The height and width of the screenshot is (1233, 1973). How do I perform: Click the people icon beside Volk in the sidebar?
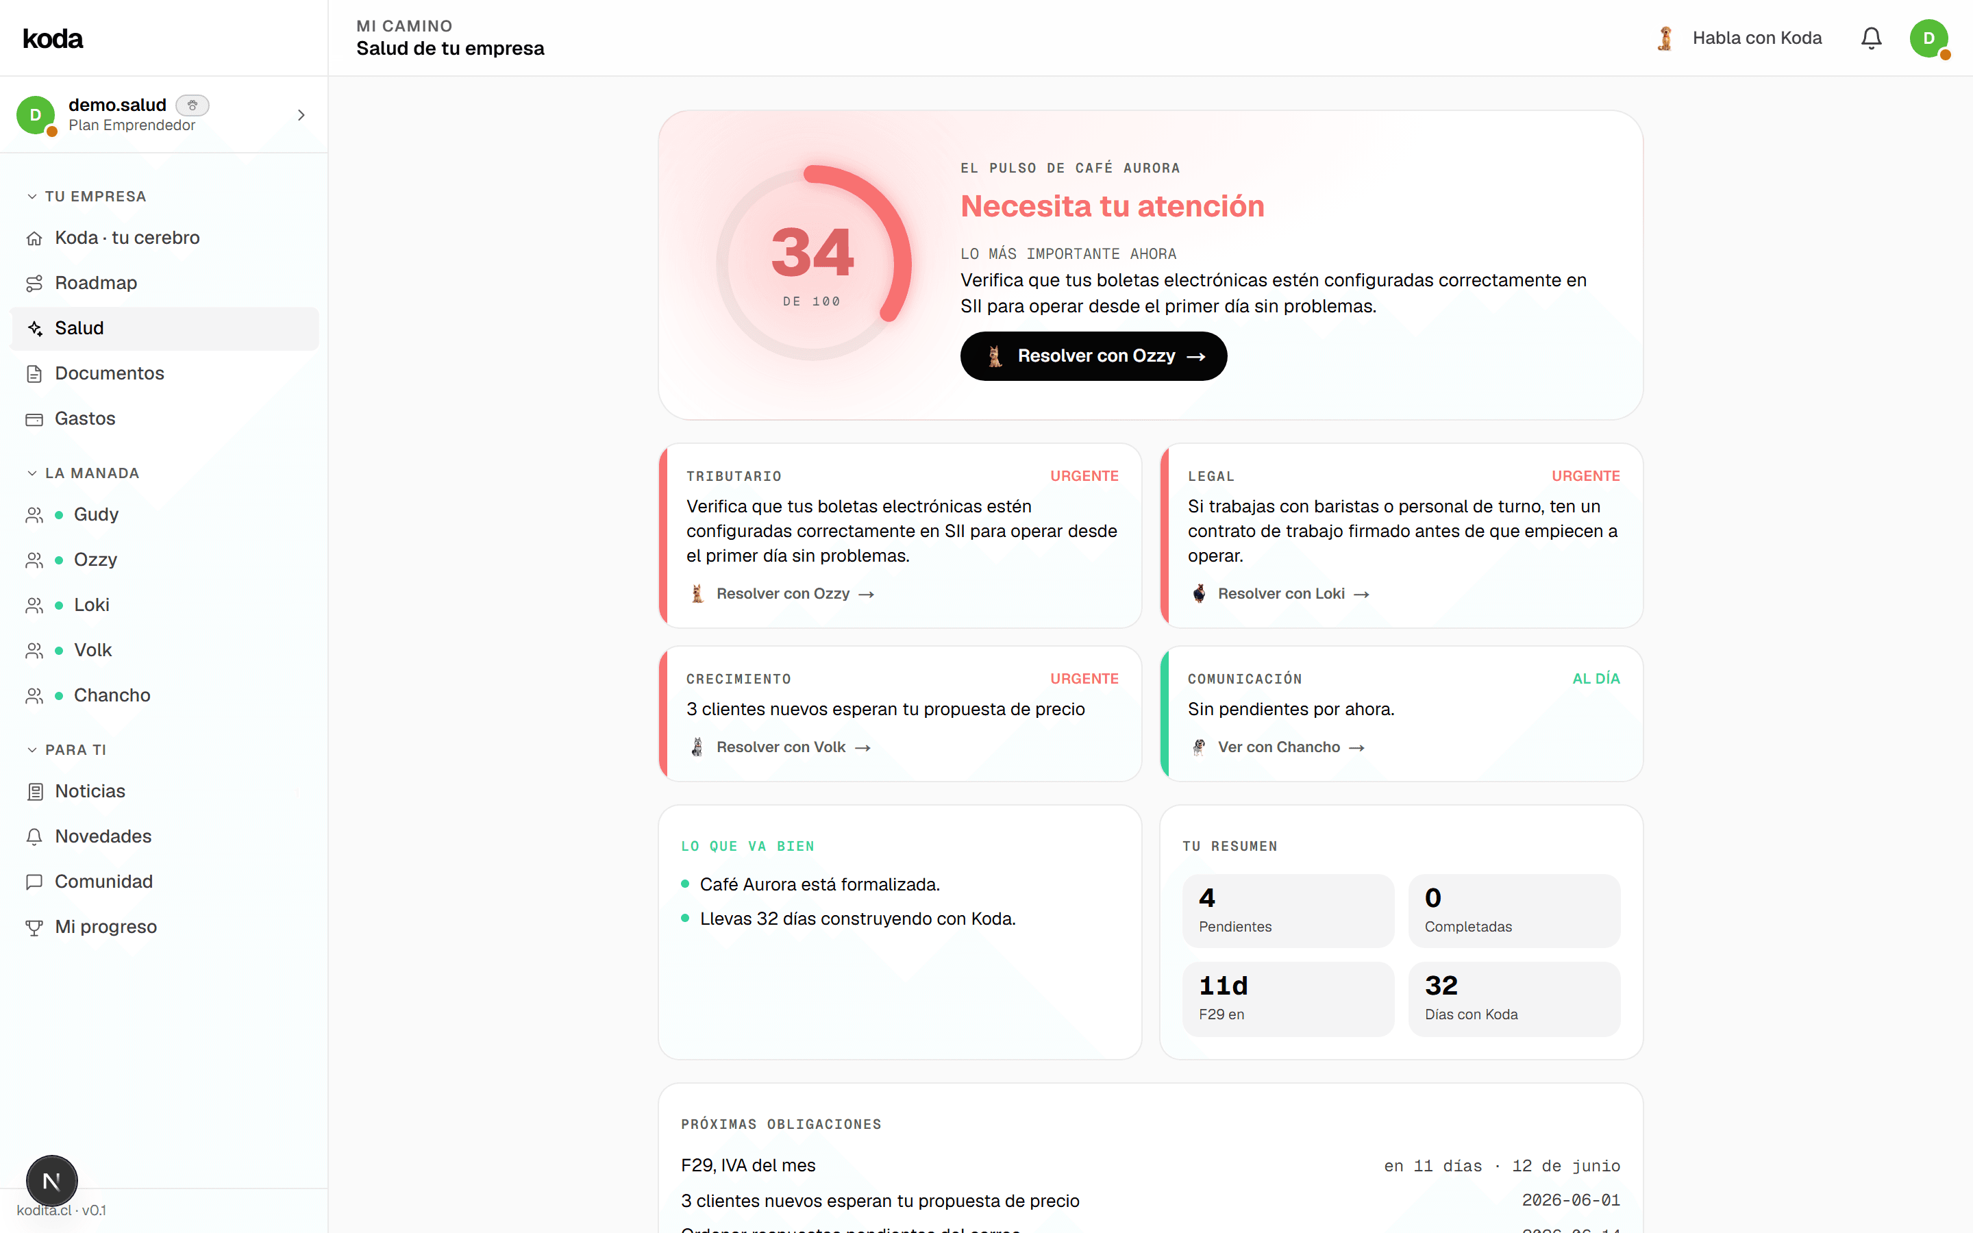point(34,651)
